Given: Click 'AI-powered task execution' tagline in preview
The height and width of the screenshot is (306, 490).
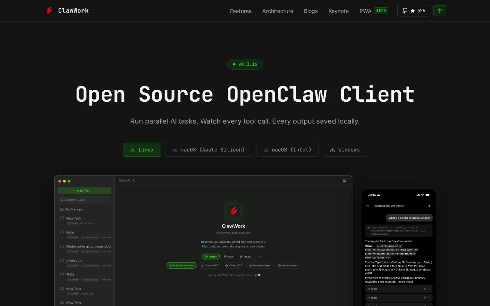Looking at the screenshot, I should (x=234, y=233).
